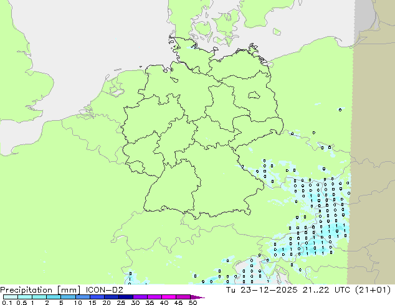Choose the 20–25 mm dark blue swatch
The height and width of the screenshot is (305, 395).
111,297
